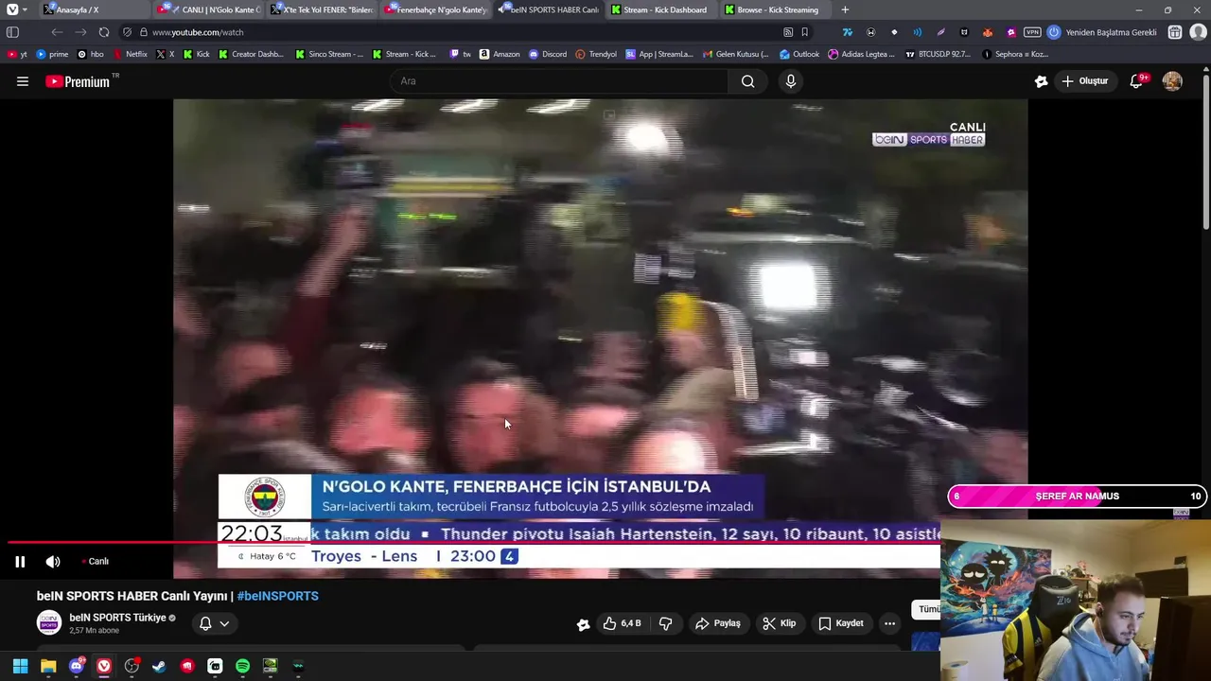Toggle the browser side panel icon

[x=12, y=32]
